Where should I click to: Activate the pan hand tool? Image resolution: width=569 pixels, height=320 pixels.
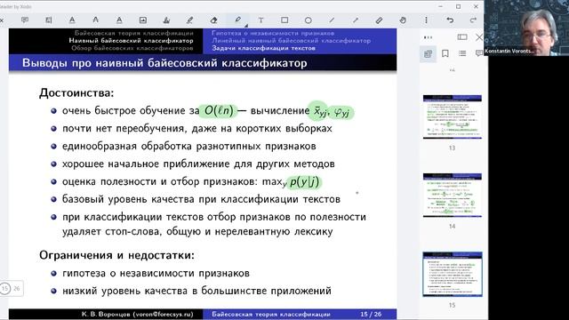[x=403, y=20]
